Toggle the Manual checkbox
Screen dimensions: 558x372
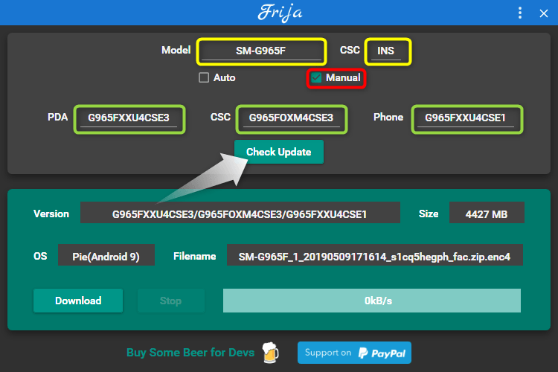[x=317, y=77]
